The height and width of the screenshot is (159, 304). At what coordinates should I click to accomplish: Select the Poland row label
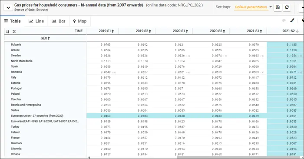pyautogui.click(x=15, y=94)
